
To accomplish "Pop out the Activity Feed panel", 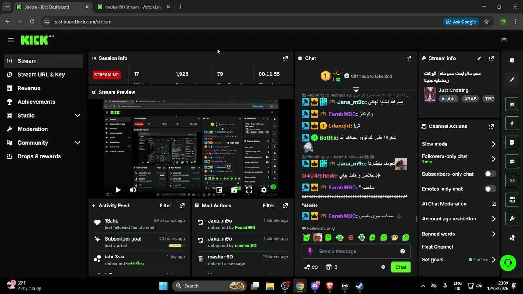I will 182,206.
